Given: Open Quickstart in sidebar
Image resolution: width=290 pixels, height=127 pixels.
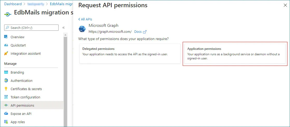Looking at the screenshot, I should (x=18, y=45).
